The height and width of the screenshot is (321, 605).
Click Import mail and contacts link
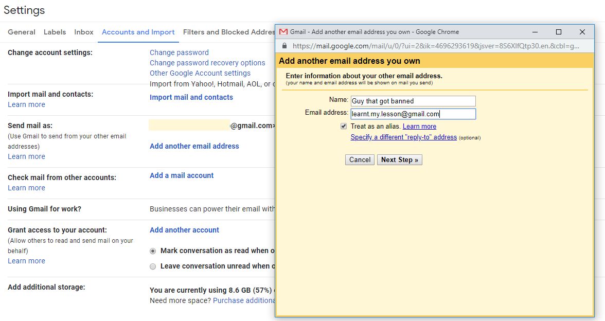coord(191,97)
